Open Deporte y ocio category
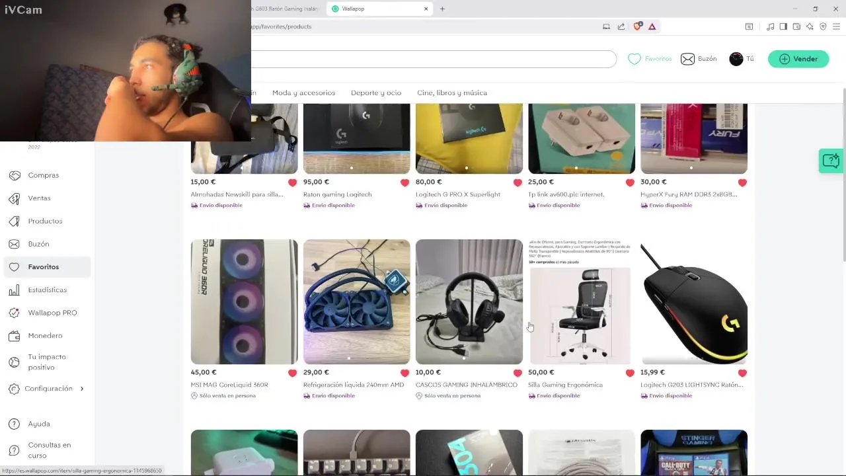 [x=376, y=93]
